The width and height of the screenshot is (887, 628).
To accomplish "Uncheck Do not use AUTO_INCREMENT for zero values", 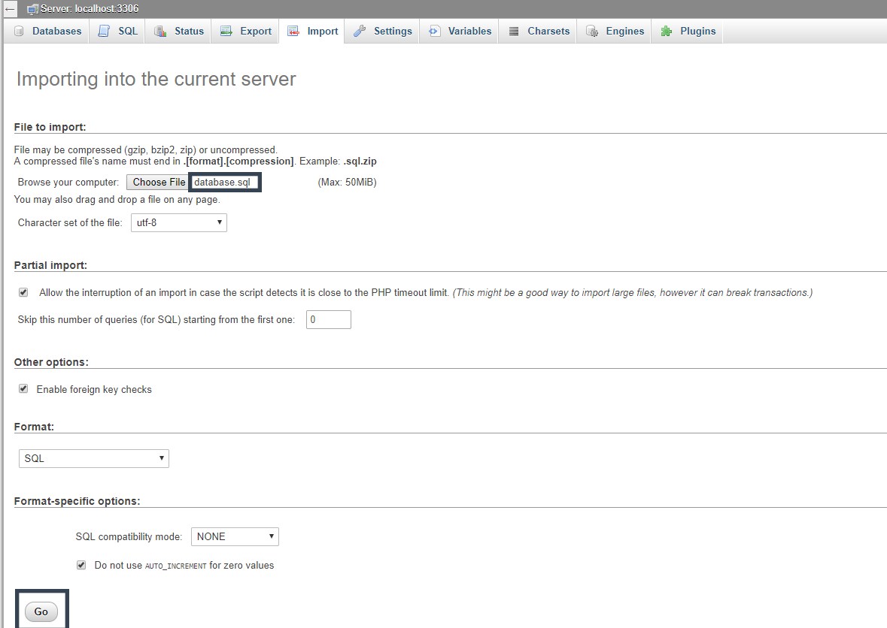I will (81, 565).
